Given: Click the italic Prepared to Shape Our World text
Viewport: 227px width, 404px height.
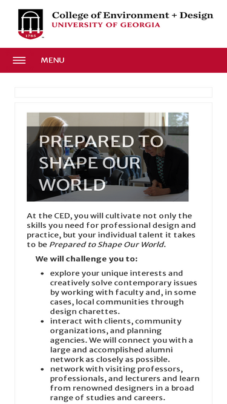Looking at the screenshot, I should pyautogui.click(x=107, y=244).
